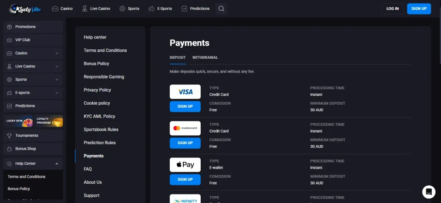The image size is (441, 203).
Task: Select the Deposit tab
Action: tap(178, 58)
